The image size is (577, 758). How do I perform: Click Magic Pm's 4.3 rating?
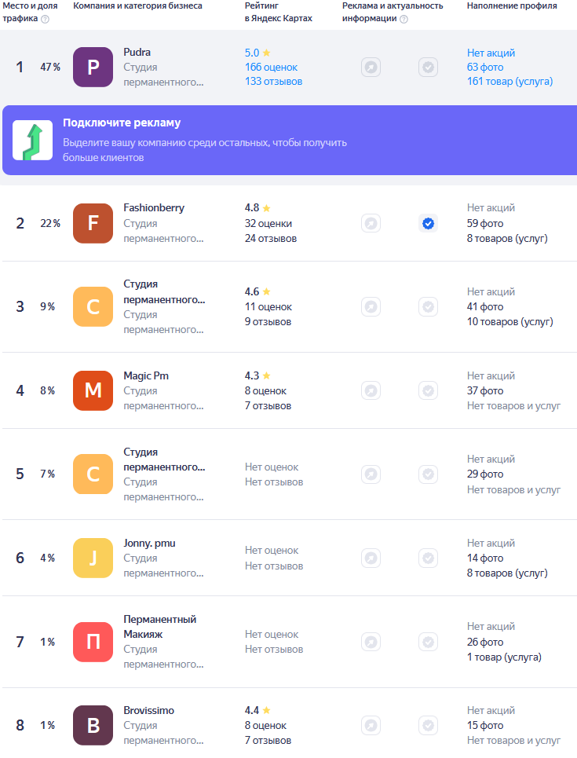tap(257, 375)
